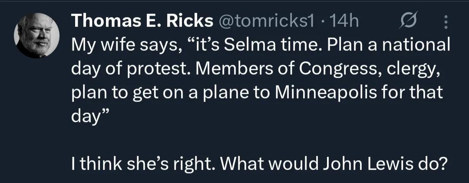Click the word "clergy" in the tweet
The height and width of the screenshot is (183, 469).
point(416,68)
